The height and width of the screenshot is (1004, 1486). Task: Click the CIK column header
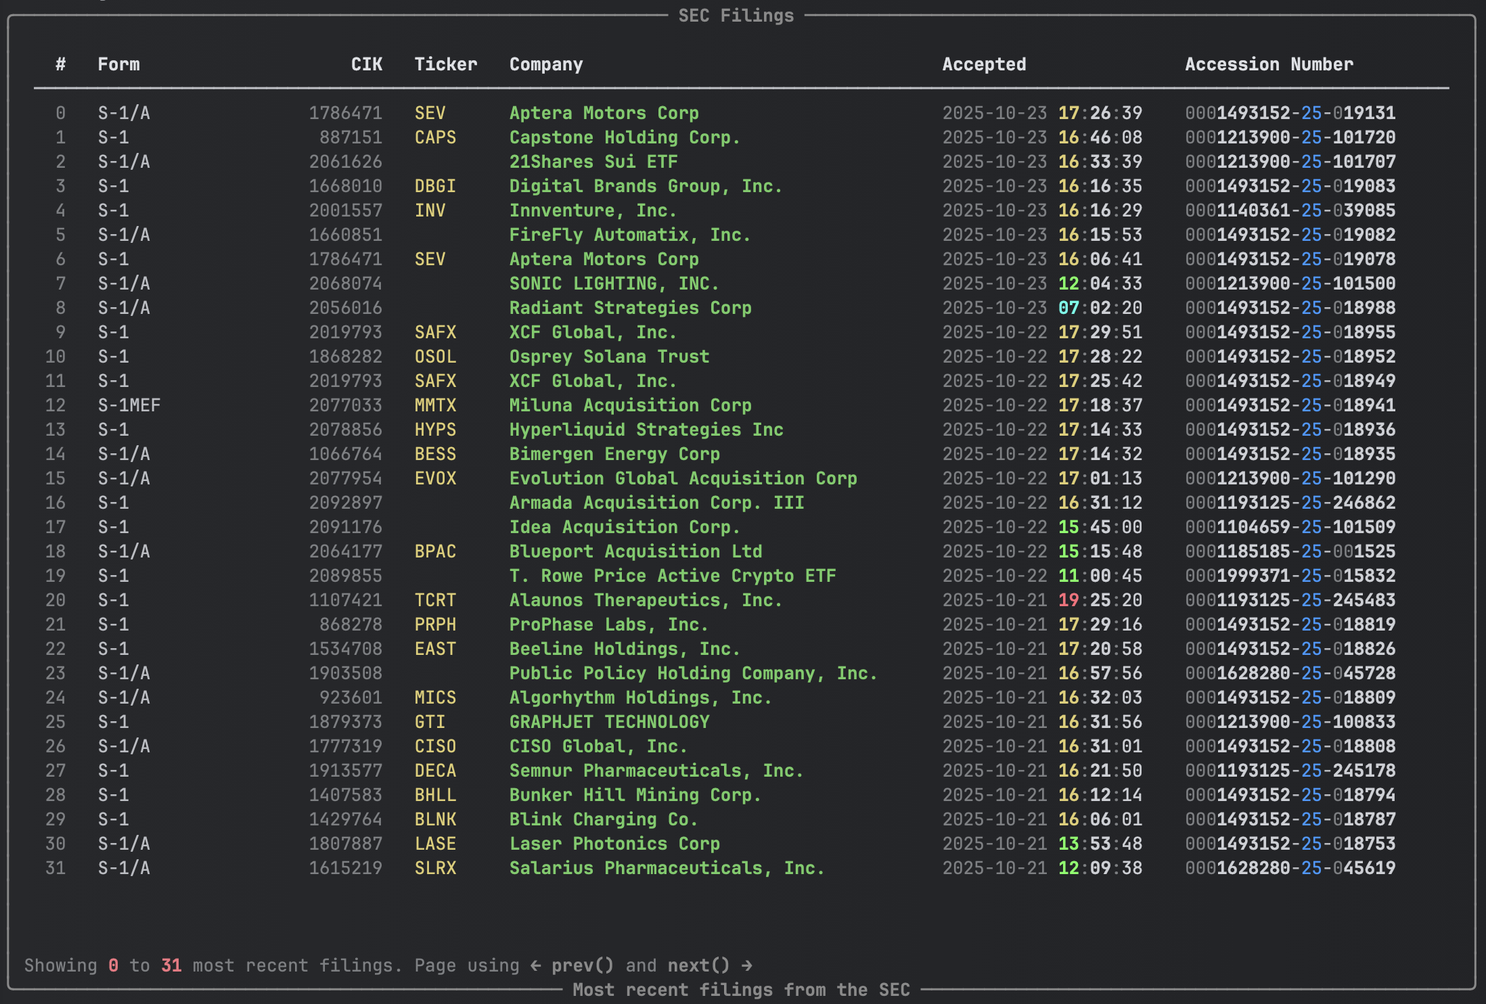[366, 64]
